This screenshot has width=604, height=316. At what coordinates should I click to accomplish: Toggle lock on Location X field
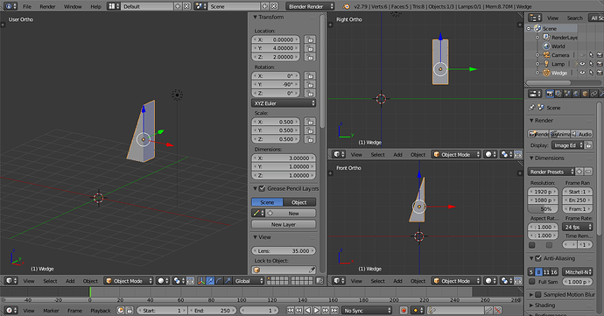(310, 39)
